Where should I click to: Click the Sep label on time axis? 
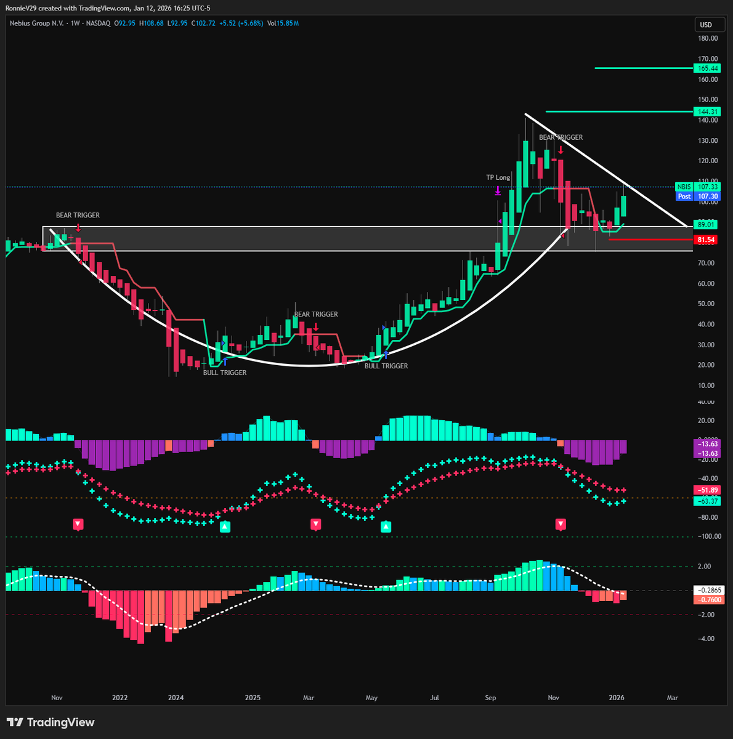(490, 698)
